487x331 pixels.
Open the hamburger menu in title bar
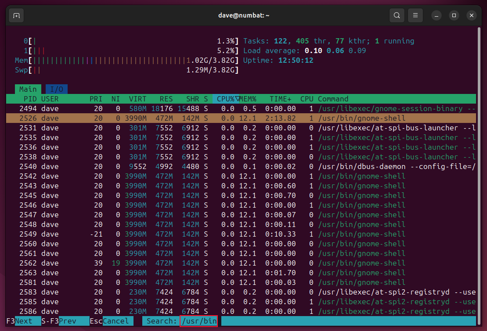415,15
